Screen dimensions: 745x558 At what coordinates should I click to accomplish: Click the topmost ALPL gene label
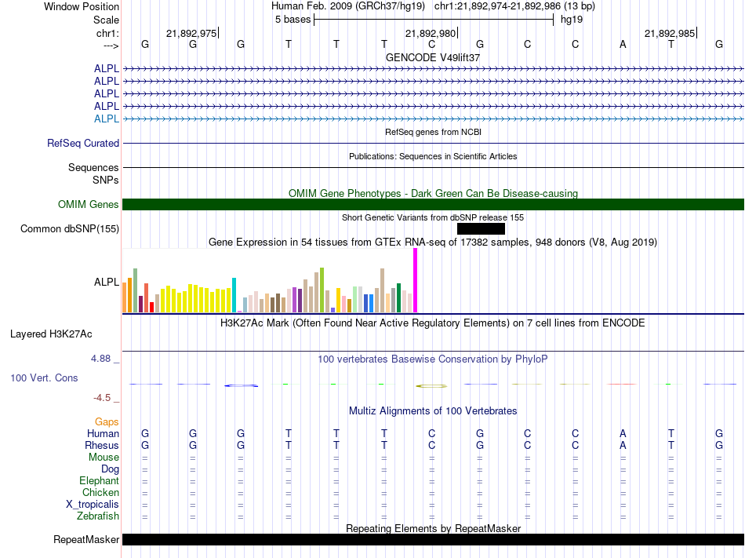pos(107,68)
